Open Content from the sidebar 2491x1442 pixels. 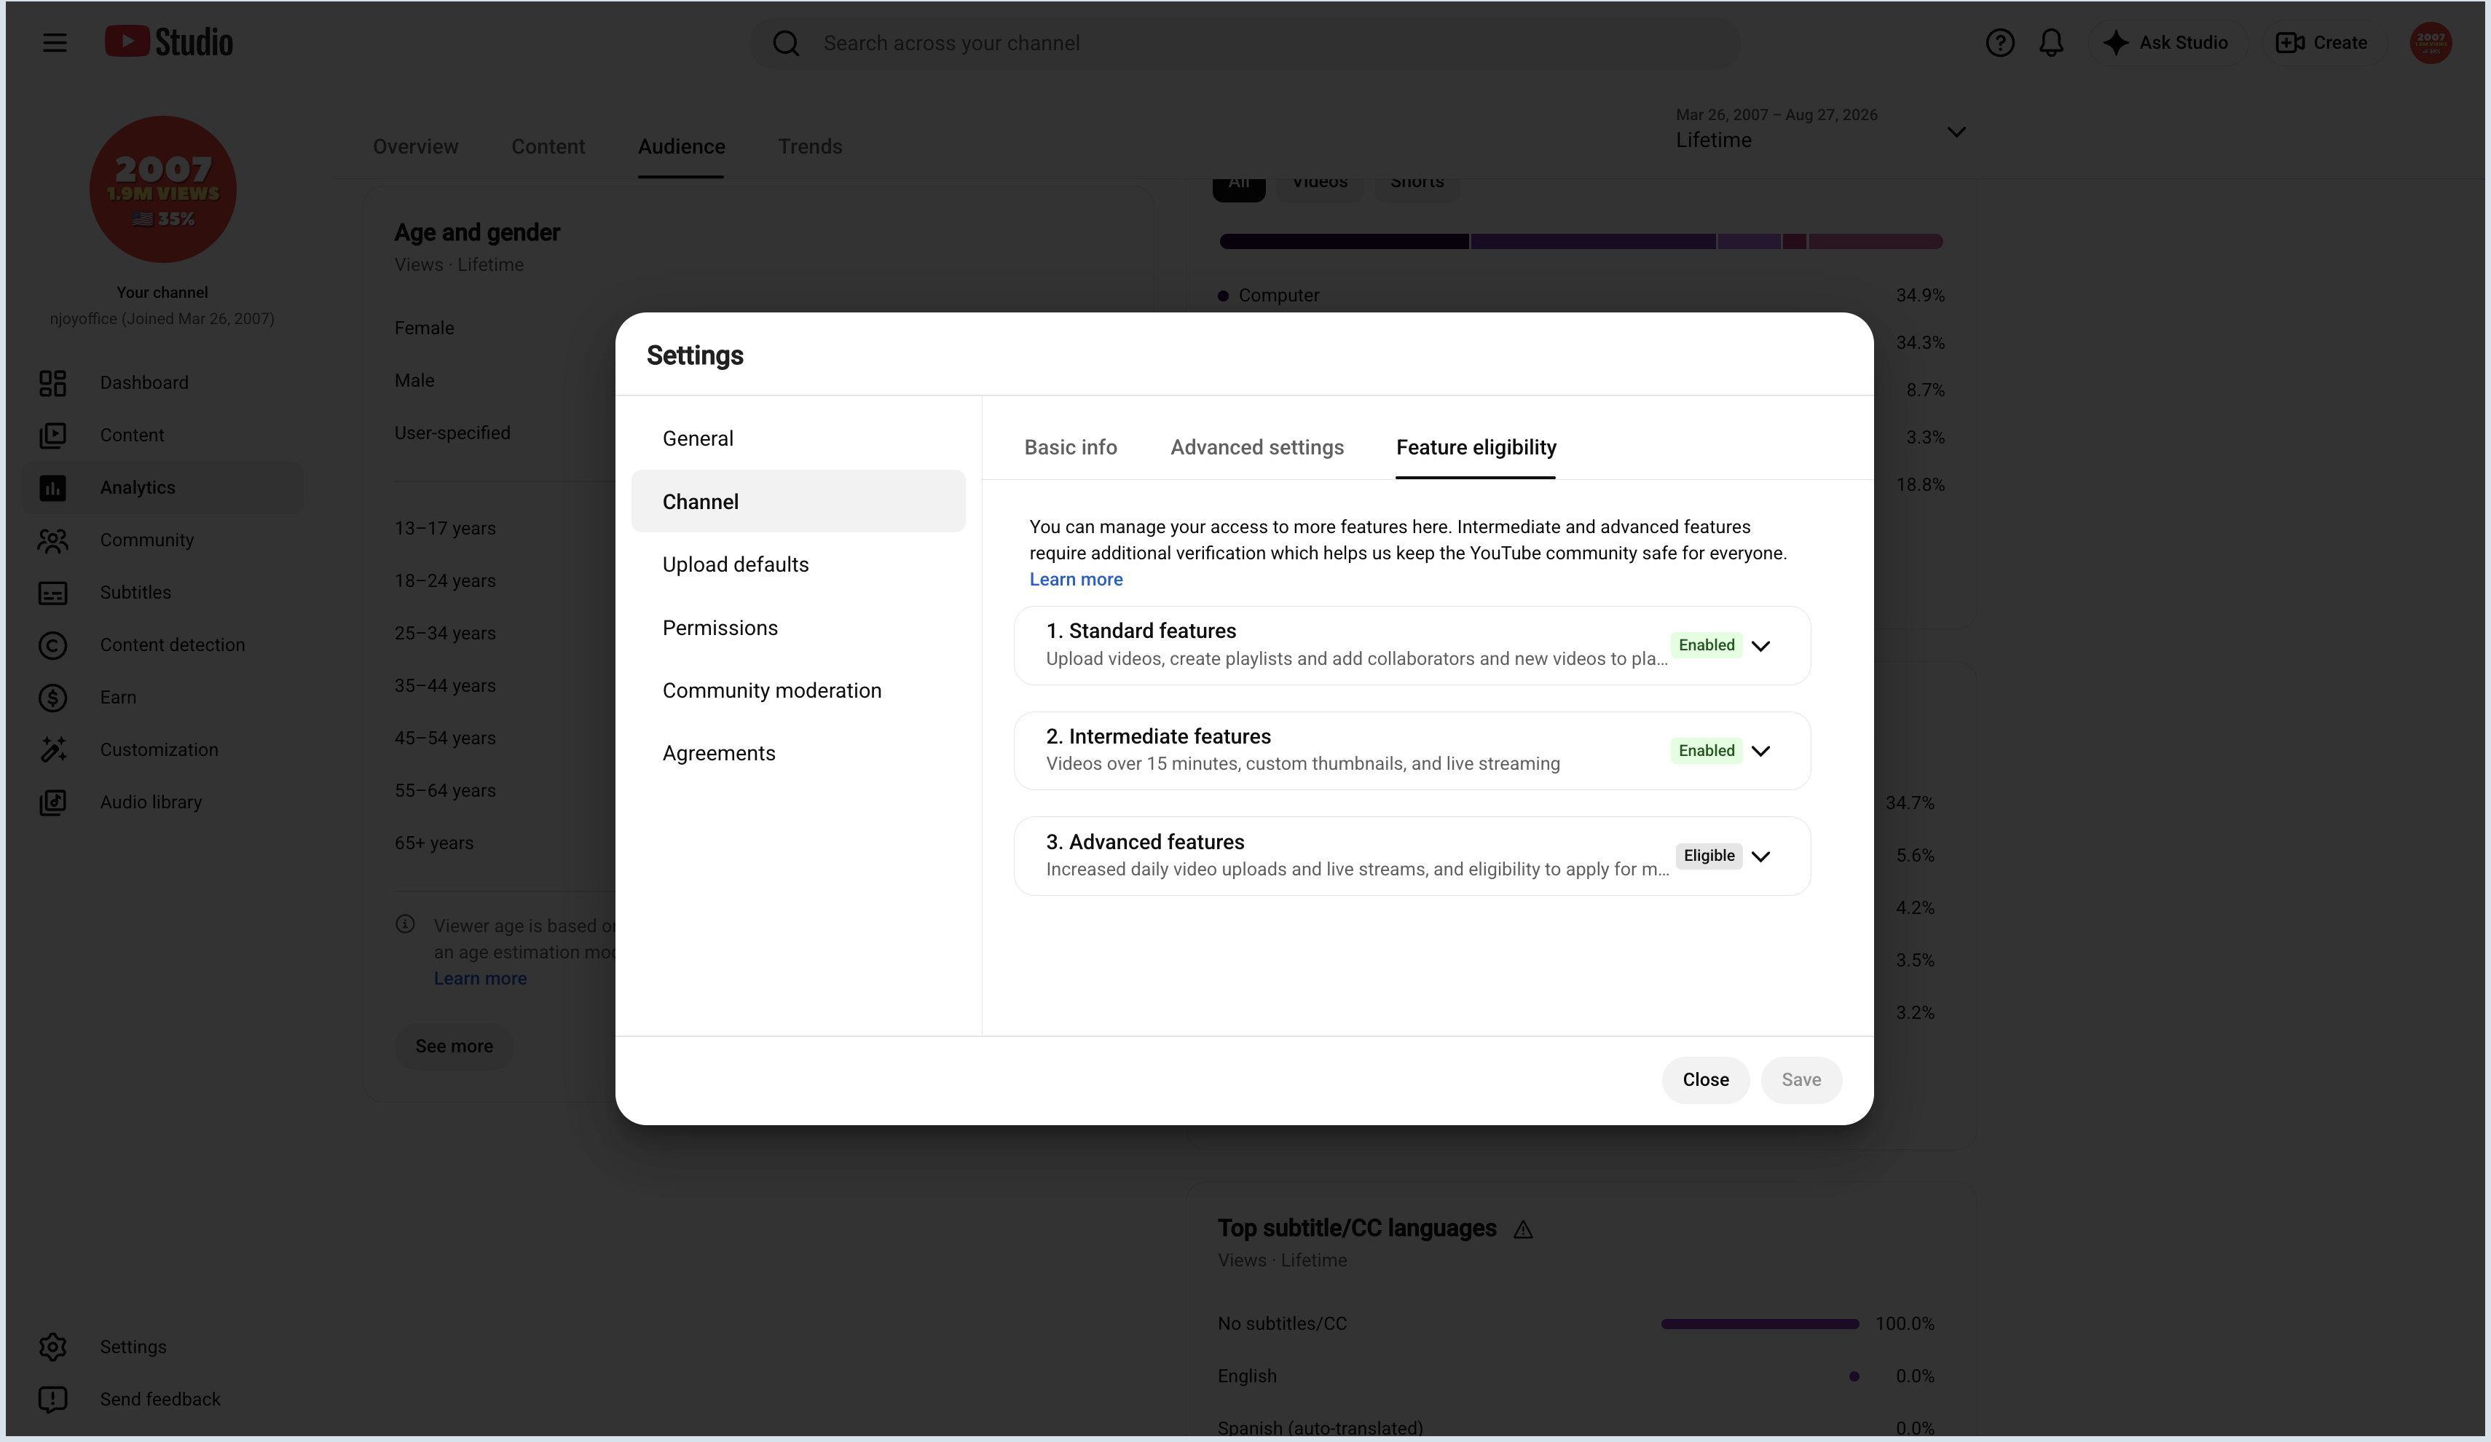point(162,435)
